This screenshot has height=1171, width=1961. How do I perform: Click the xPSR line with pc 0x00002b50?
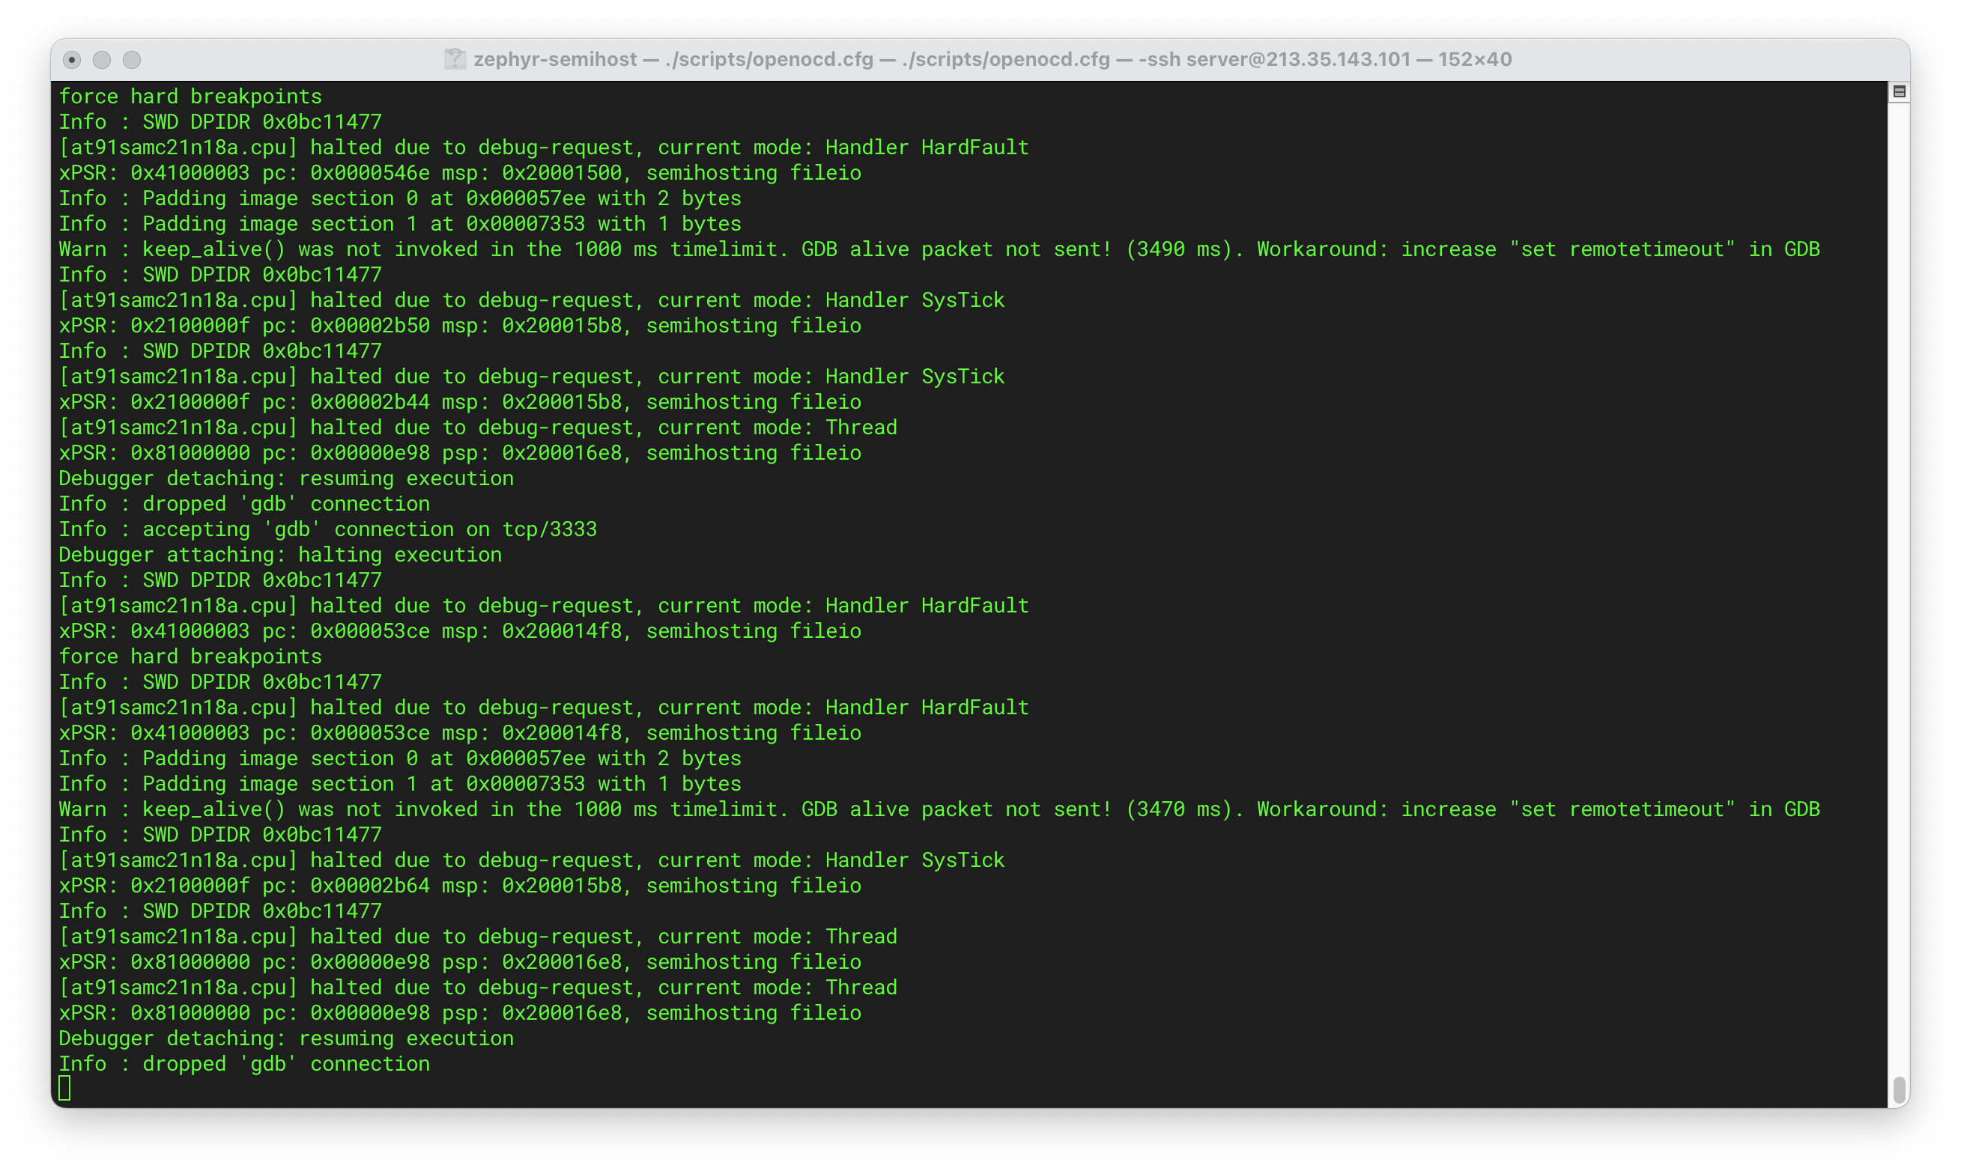tap(459, 326)
